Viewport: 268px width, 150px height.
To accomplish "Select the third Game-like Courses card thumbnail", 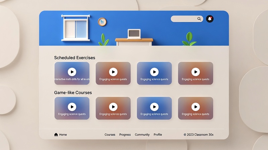I will 154,108.
